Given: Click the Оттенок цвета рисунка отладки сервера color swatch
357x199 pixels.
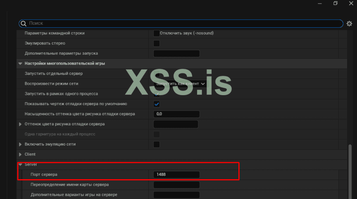Looking at the screenshot, I should pyautogui.click(x=176, y=124).
